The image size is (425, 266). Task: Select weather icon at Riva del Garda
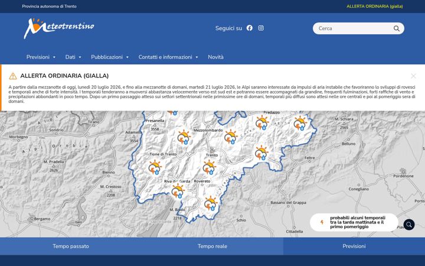[178, 191]
